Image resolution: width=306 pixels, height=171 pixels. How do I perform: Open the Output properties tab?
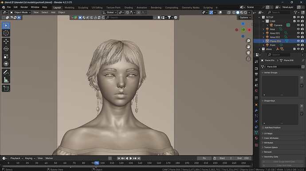(256, 74)
